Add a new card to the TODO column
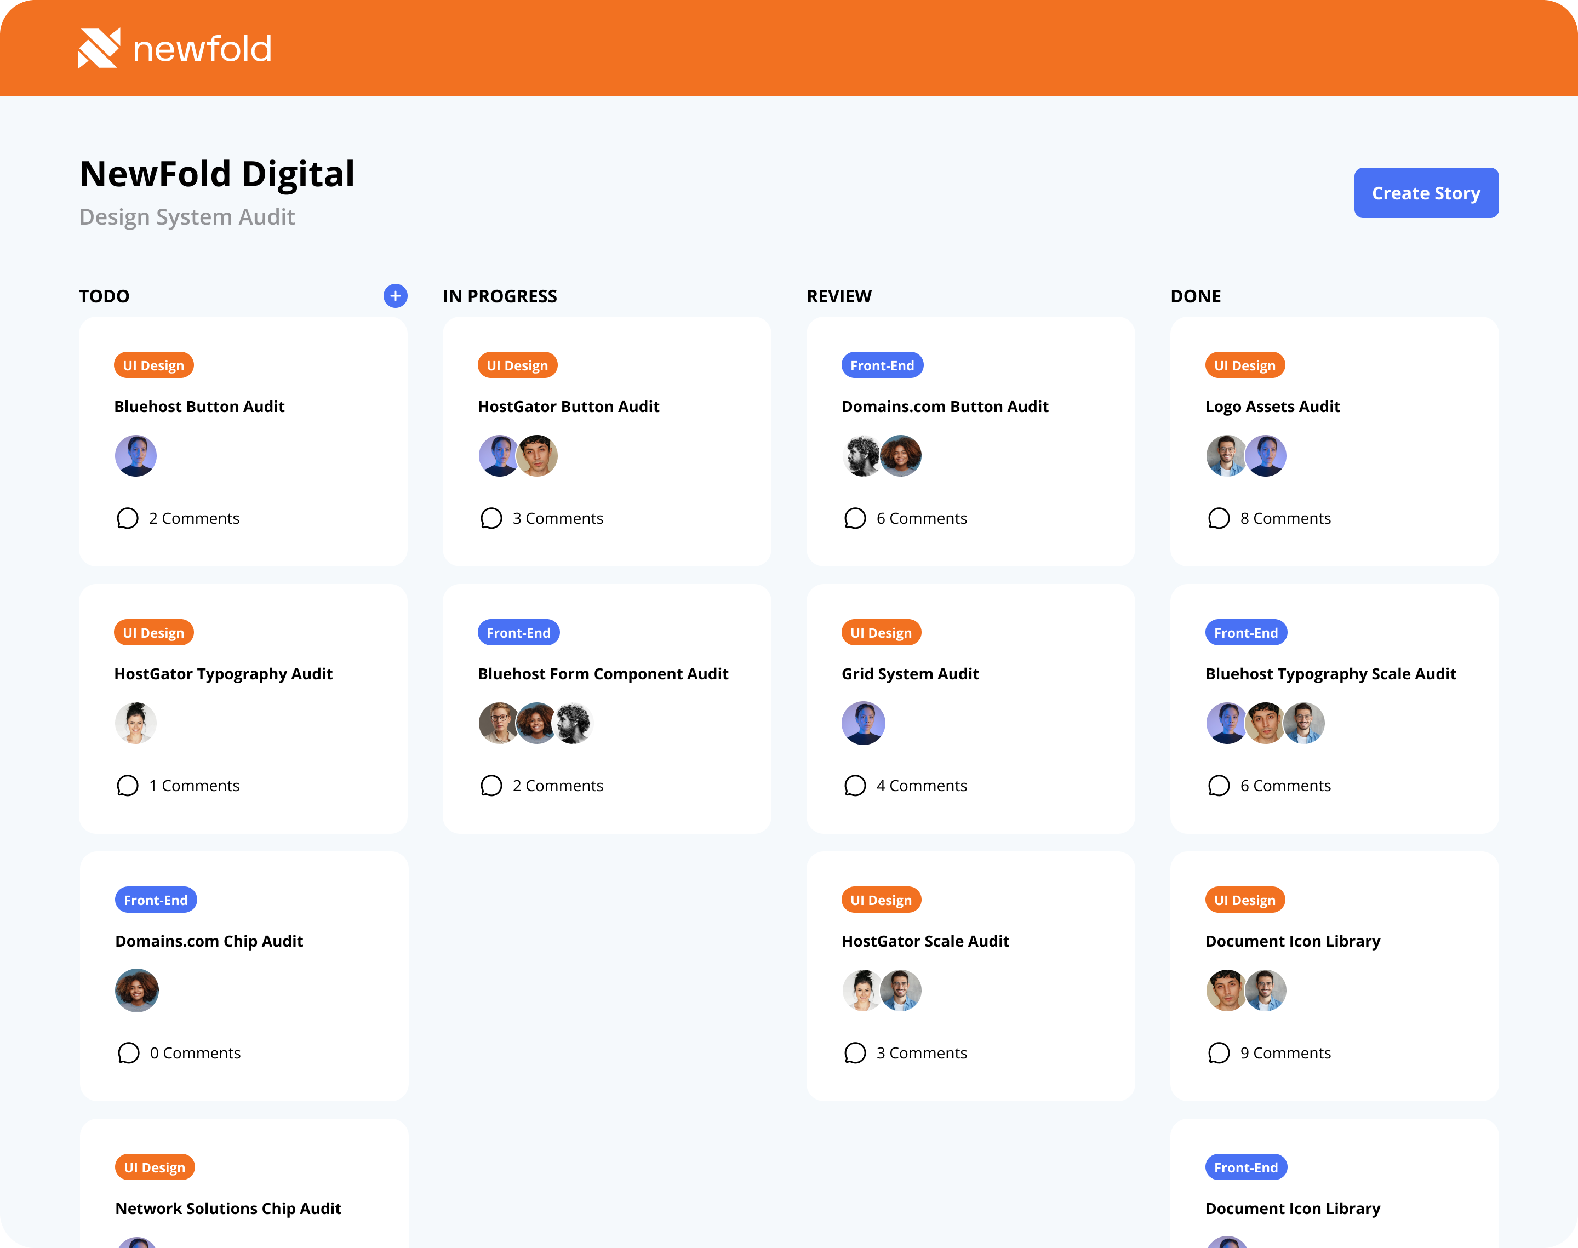The height and width of the screenshot is (1248, 1578). coord(395,296)
